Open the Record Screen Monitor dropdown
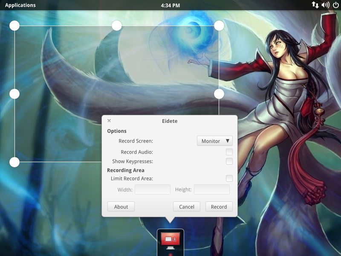The width and height of the screenshot is (341, 256). (x=215, y=141)
